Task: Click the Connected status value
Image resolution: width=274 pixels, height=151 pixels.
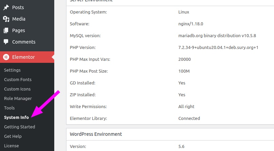Action: pyautogui.click(x=189, y=119)
